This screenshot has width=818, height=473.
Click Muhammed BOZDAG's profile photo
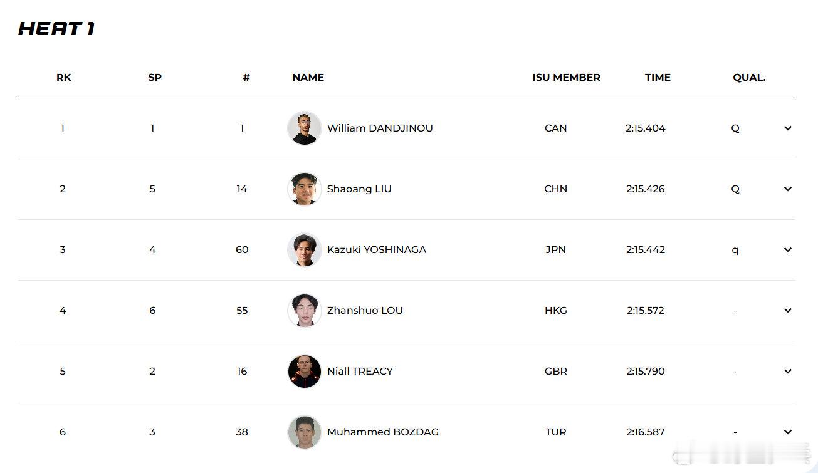coord(305,432)
